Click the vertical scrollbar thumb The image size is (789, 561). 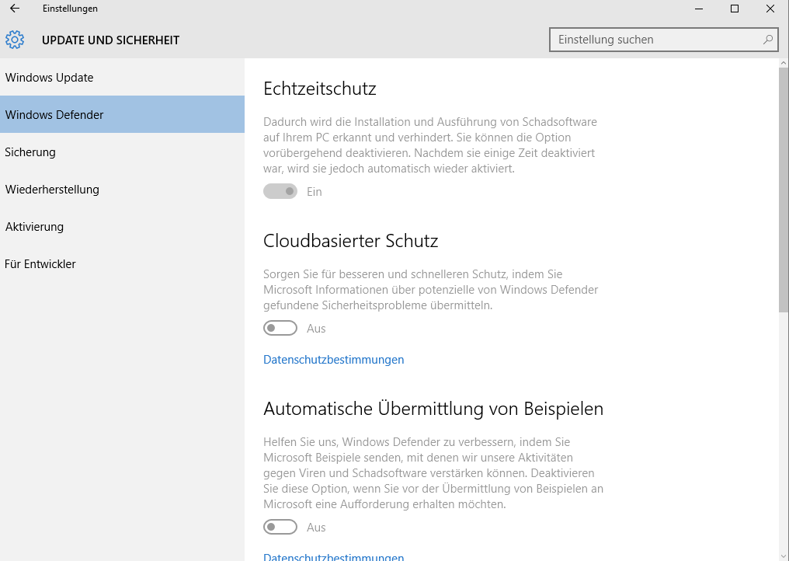click(x=784, y=190)
